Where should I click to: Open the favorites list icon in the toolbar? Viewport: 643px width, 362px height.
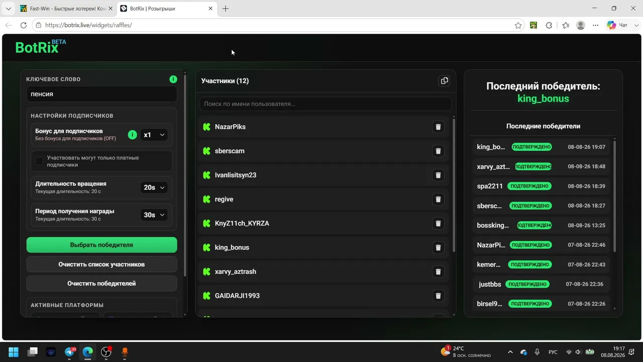[x=566, y=25]
